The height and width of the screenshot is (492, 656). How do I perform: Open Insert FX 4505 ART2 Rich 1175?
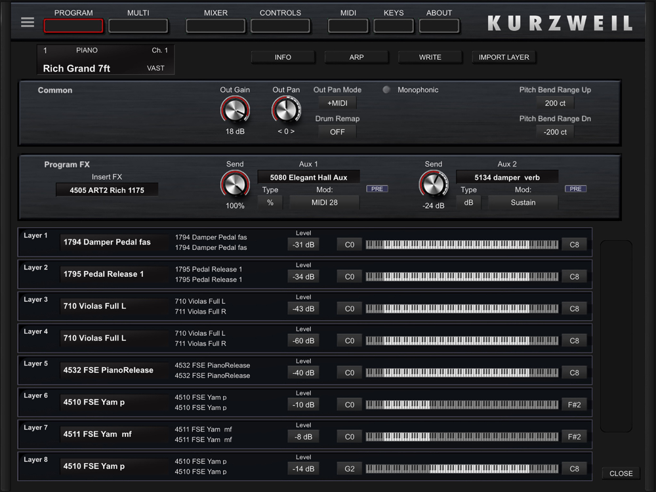107,190
